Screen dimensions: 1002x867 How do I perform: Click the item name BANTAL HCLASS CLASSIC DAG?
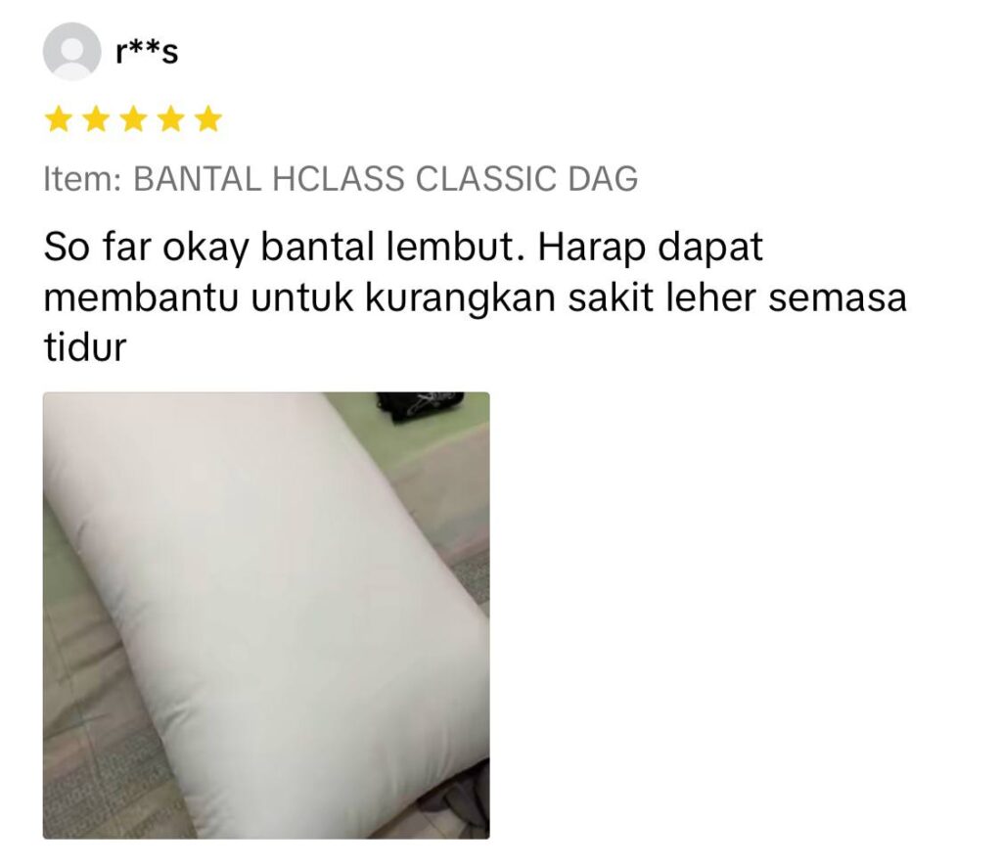pyautogui.click(x=386, y=179)
